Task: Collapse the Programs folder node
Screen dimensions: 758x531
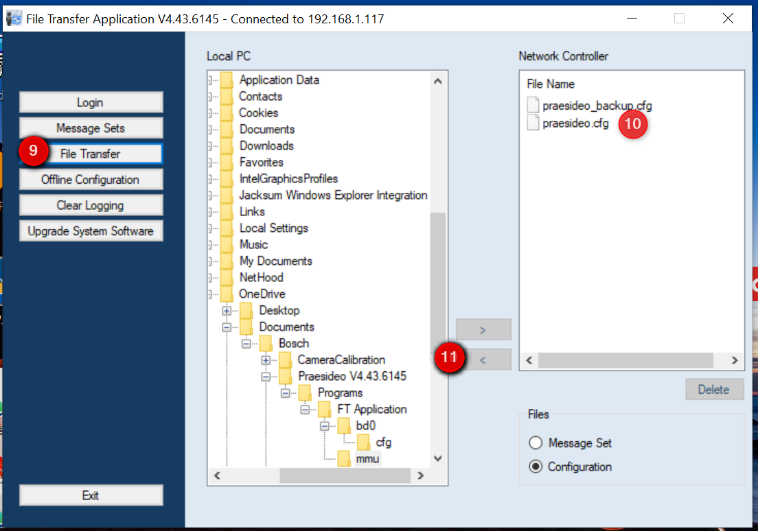Action: [x=285, y=393]
